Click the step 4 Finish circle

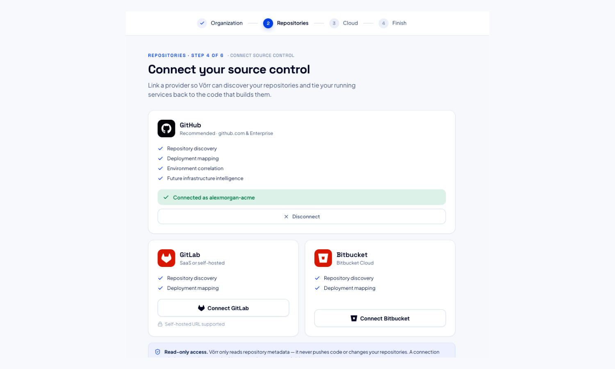tap(383, 23)
